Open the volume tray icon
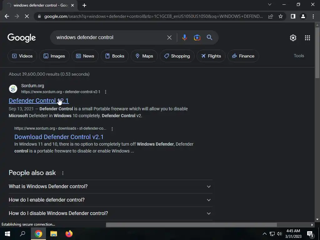The image size is (320, 240). 279,234
